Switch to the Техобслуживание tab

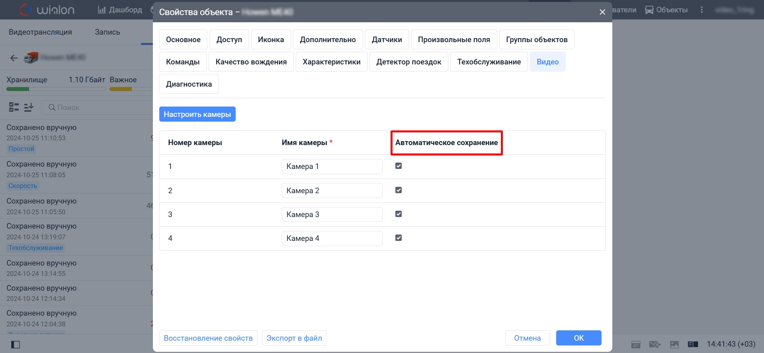(489, 62)
